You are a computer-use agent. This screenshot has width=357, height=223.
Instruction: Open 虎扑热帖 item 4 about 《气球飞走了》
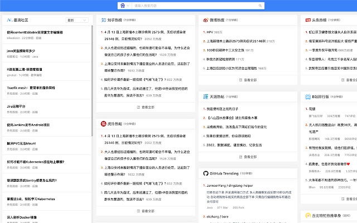(x=135, y=183)
